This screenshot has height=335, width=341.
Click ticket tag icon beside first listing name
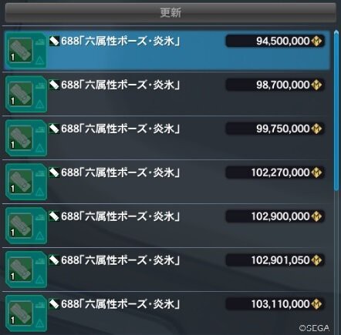pyautogui.click(x=54, y=41)
